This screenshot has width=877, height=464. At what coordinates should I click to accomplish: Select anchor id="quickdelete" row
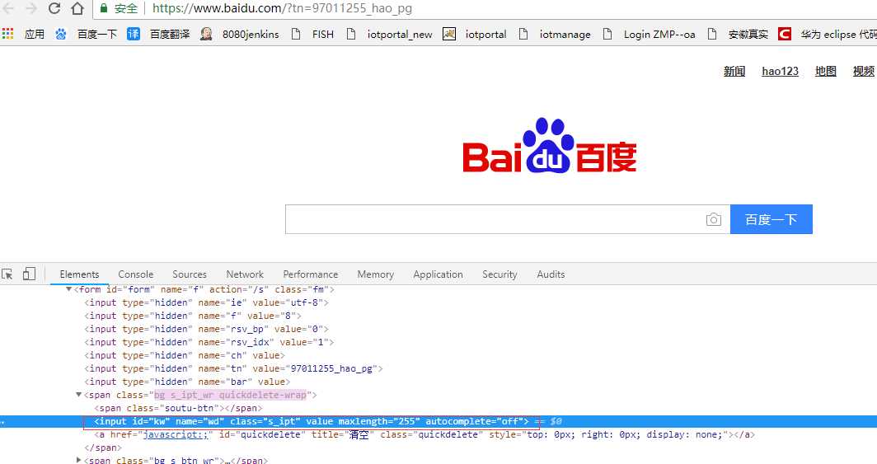424,434
